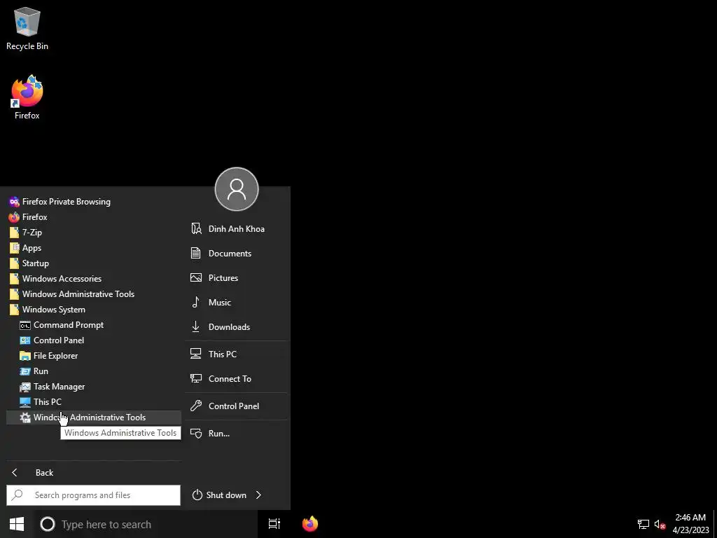The width and height of the screenshot is (717, 538).
Task: Open the network status tray icon
Action: point(643,524)
